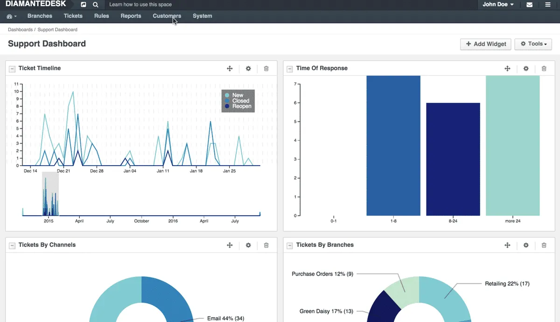Click move handle on Tickets By Channels widget
This screenshot has height=322, width=560.
tap(230, 245)
